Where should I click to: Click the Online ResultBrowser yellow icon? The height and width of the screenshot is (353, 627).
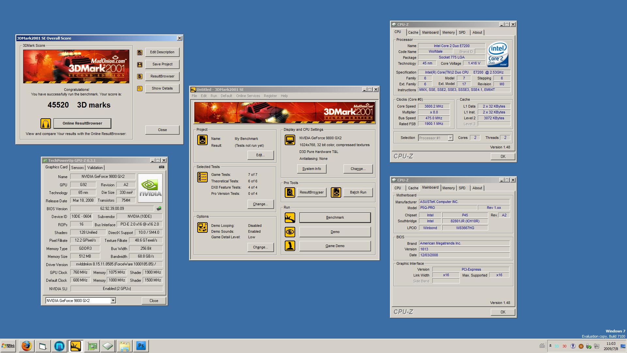46,124
